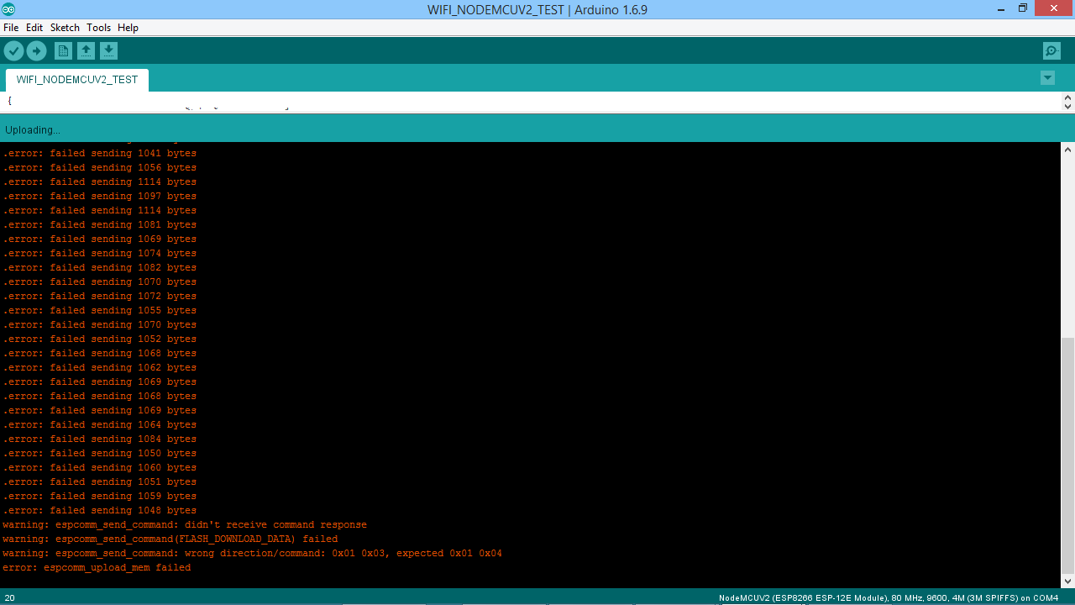Click 'failed sending 1064 bytes' line
Image resolution: width=1075 pixels, height=605 pixels.
pos(99,425)
